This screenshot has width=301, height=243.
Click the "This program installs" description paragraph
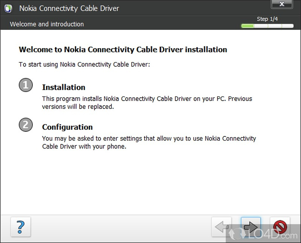[147, 102]
